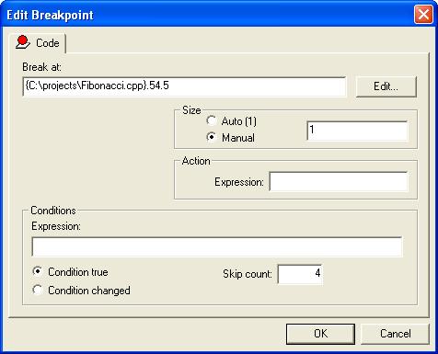Image resolution: width=438 pixels, height=354 pixels.
Task: Select the Auto (1) size option
Action: click(x=231, y=121)
